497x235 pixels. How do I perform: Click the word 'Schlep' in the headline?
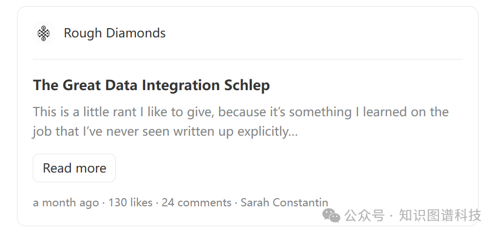pyautogui.click(x=247, y=86)
